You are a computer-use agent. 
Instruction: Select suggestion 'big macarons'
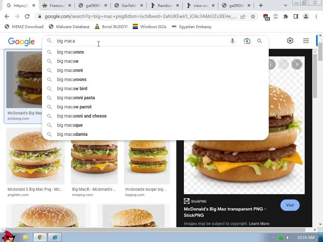click(x=155, y=52)
